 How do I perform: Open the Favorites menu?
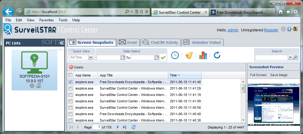[x=47, y=20]
